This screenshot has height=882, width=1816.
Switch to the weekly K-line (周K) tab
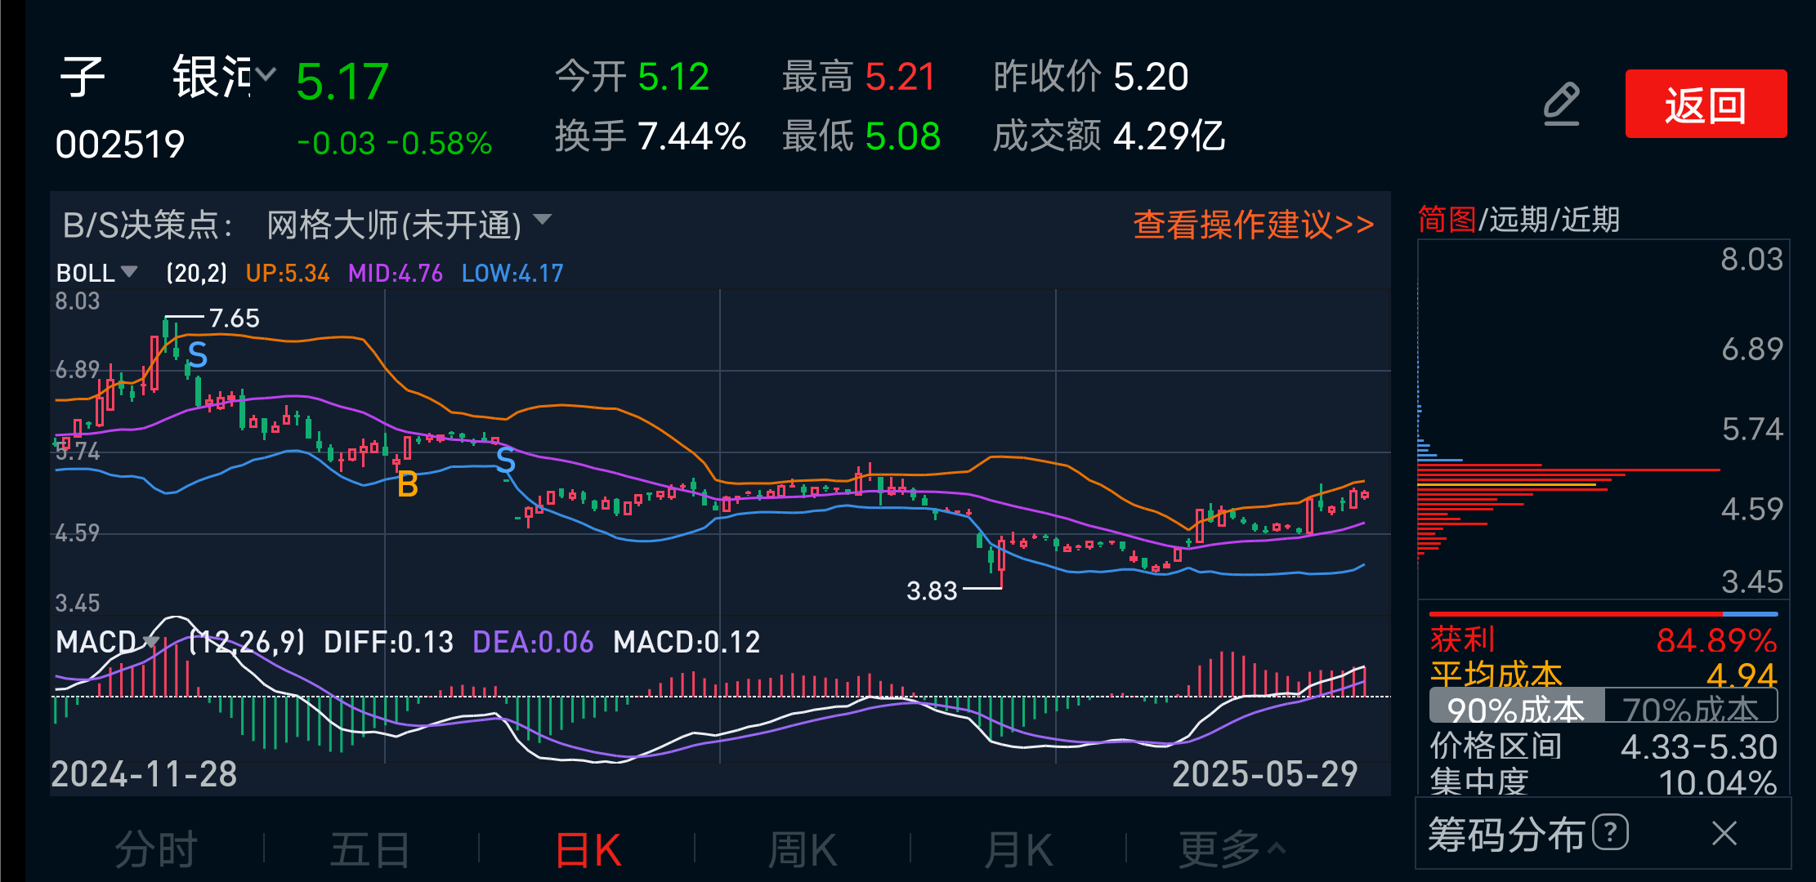[x=802, y=849]
